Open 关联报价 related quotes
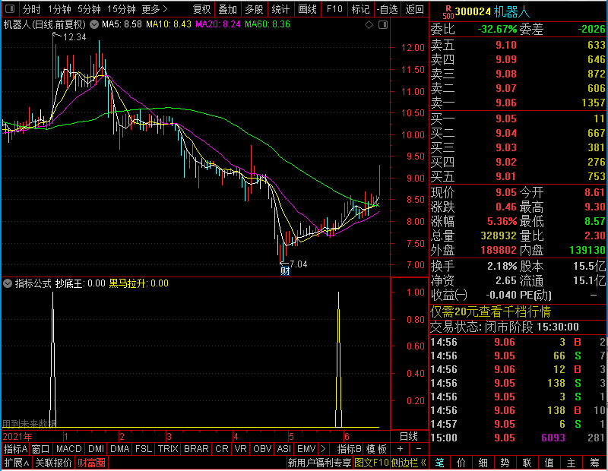The image size is (608, 471). pyautogui.click(x=53, y=463)
